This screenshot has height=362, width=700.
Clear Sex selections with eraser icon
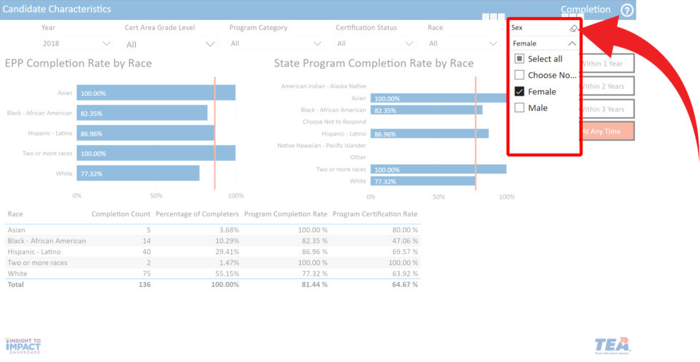pos(573,29)
